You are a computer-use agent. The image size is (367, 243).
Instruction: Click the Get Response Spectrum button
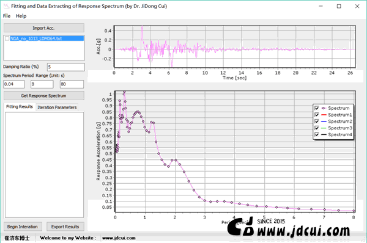click(x=44, y=96)
